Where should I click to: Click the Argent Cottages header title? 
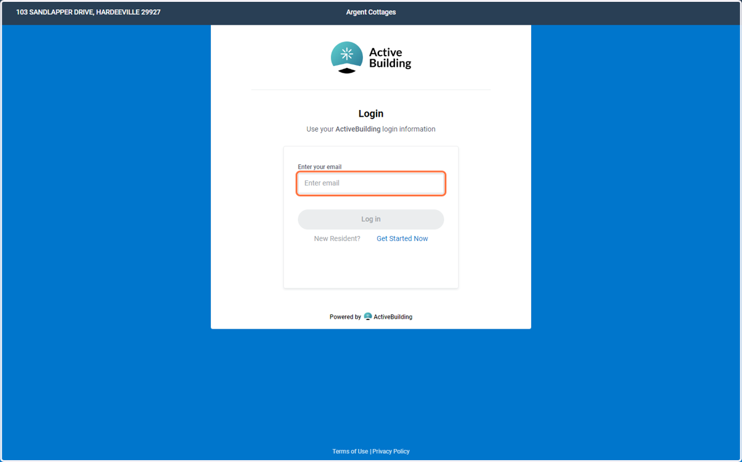click(371, 12)
